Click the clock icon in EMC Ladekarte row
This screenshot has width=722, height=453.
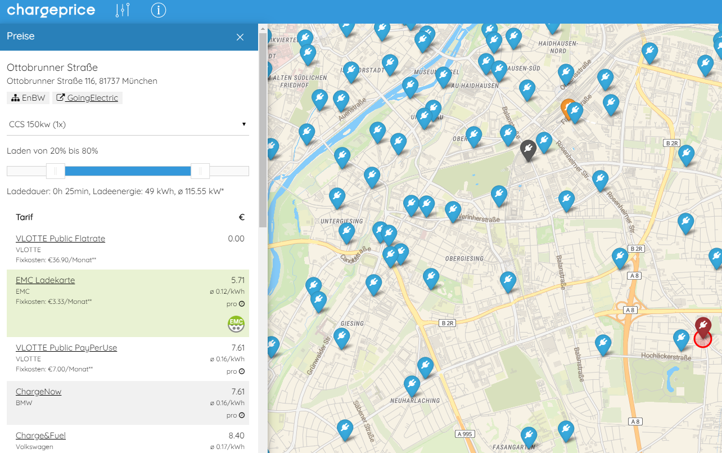pos(242,304)
